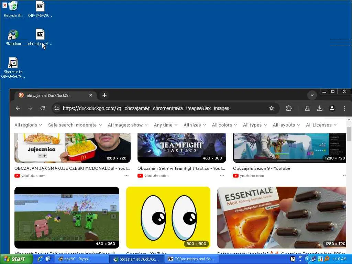
Task: Expand hidden tray icons with the blue arrow
Action: point(307,259)
